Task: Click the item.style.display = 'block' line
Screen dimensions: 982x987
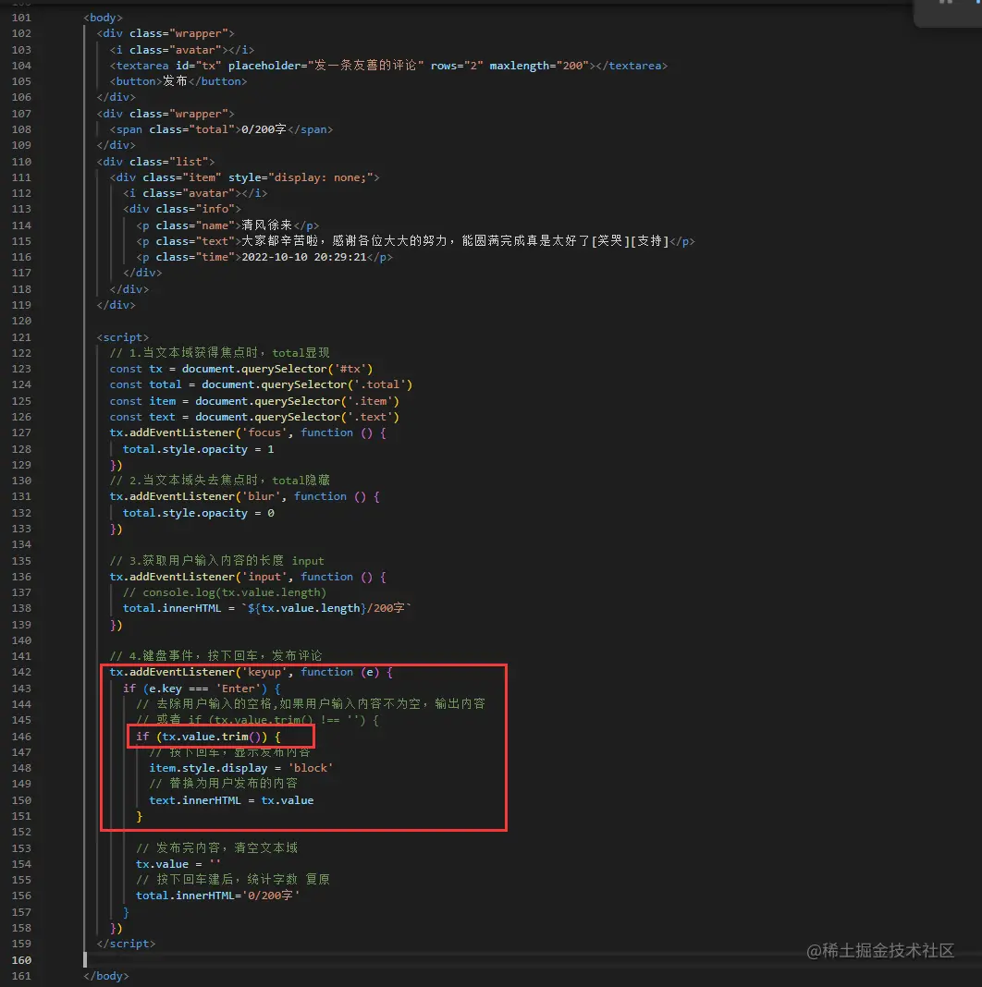Action: [x=241, y=768]
